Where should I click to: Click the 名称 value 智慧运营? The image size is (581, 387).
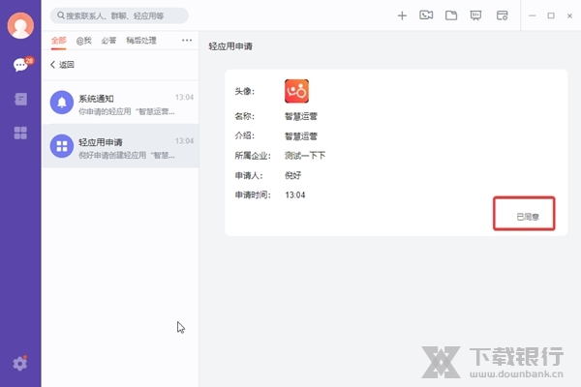[x=301, y=116]
